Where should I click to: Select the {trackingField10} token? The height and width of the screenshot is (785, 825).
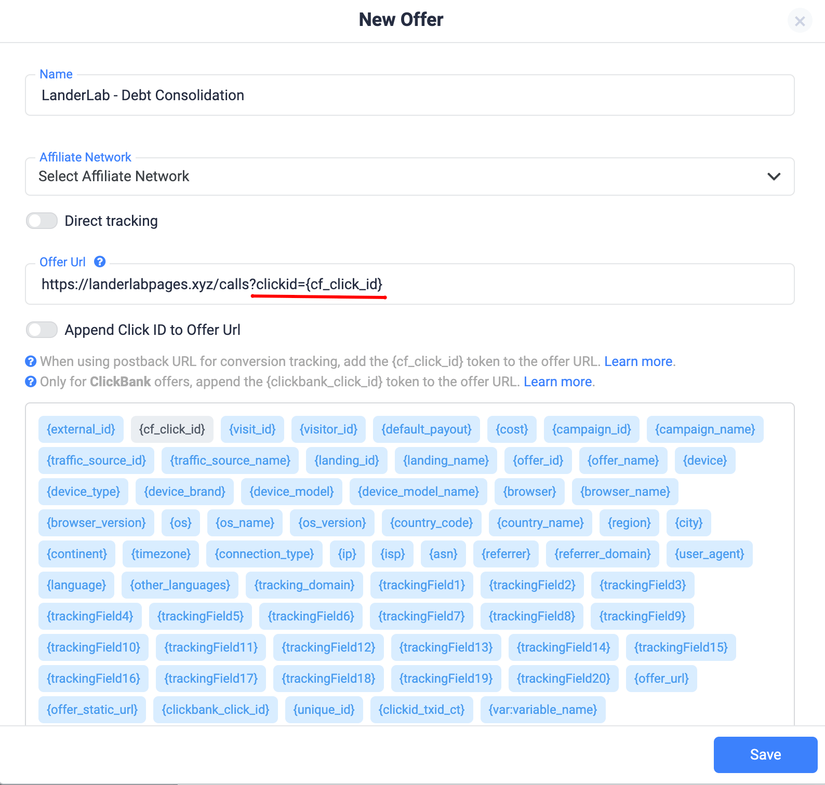tap(94, 647)
